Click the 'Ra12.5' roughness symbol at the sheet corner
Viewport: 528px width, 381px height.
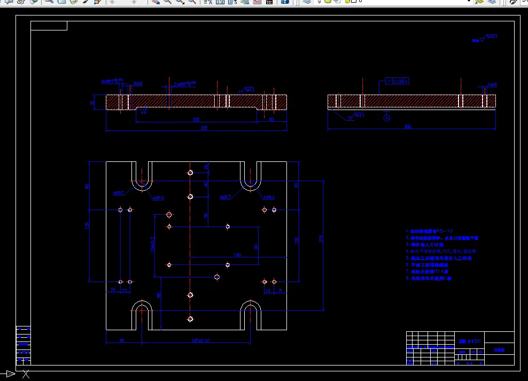[488, 38]
